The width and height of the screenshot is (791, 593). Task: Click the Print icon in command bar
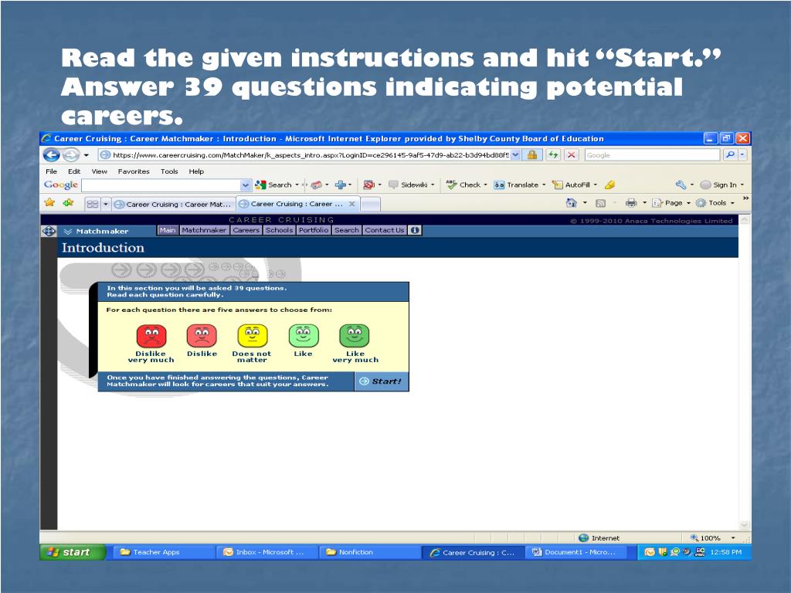630,203
